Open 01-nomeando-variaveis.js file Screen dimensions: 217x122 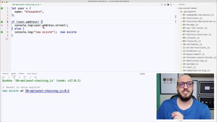[198, 15]
